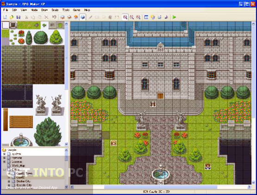Click the map view scroll-right arrow
Image resolution: width=257 pixels, height=195 pixels.
coord(249,187)
